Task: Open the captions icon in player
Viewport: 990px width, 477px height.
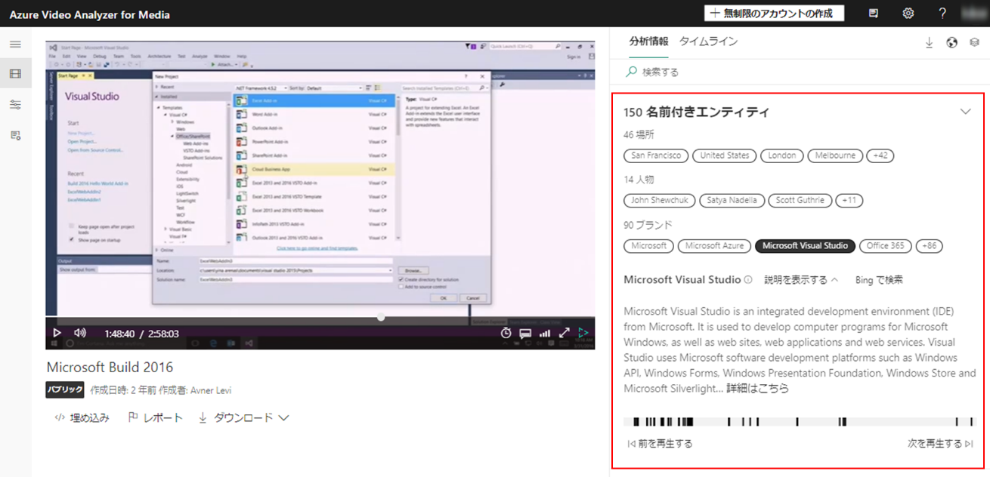Action: [x=525, y=333]
